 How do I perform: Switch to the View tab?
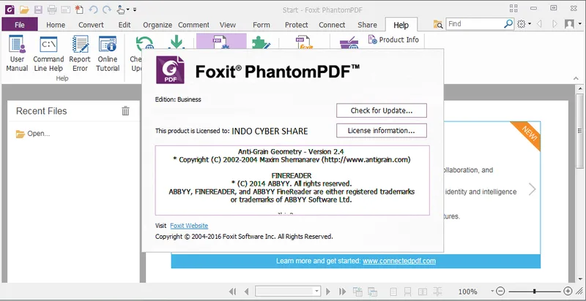tap(228, 25)
